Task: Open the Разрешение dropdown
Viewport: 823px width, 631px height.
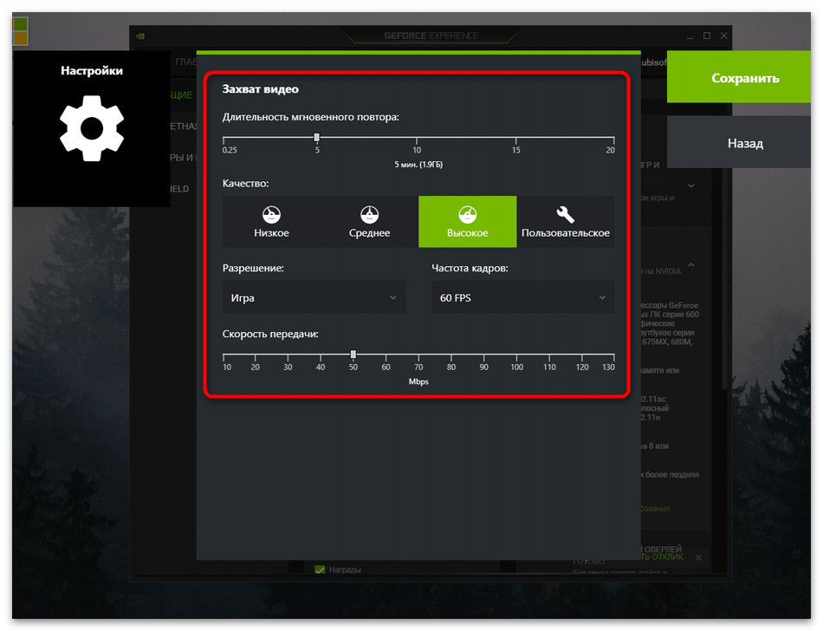Action: 314,297
